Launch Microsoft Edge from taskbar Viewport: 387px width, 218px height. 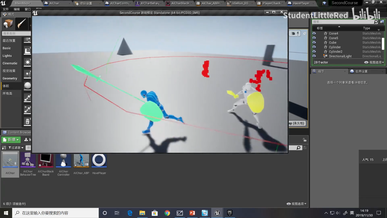click(130, 213)
